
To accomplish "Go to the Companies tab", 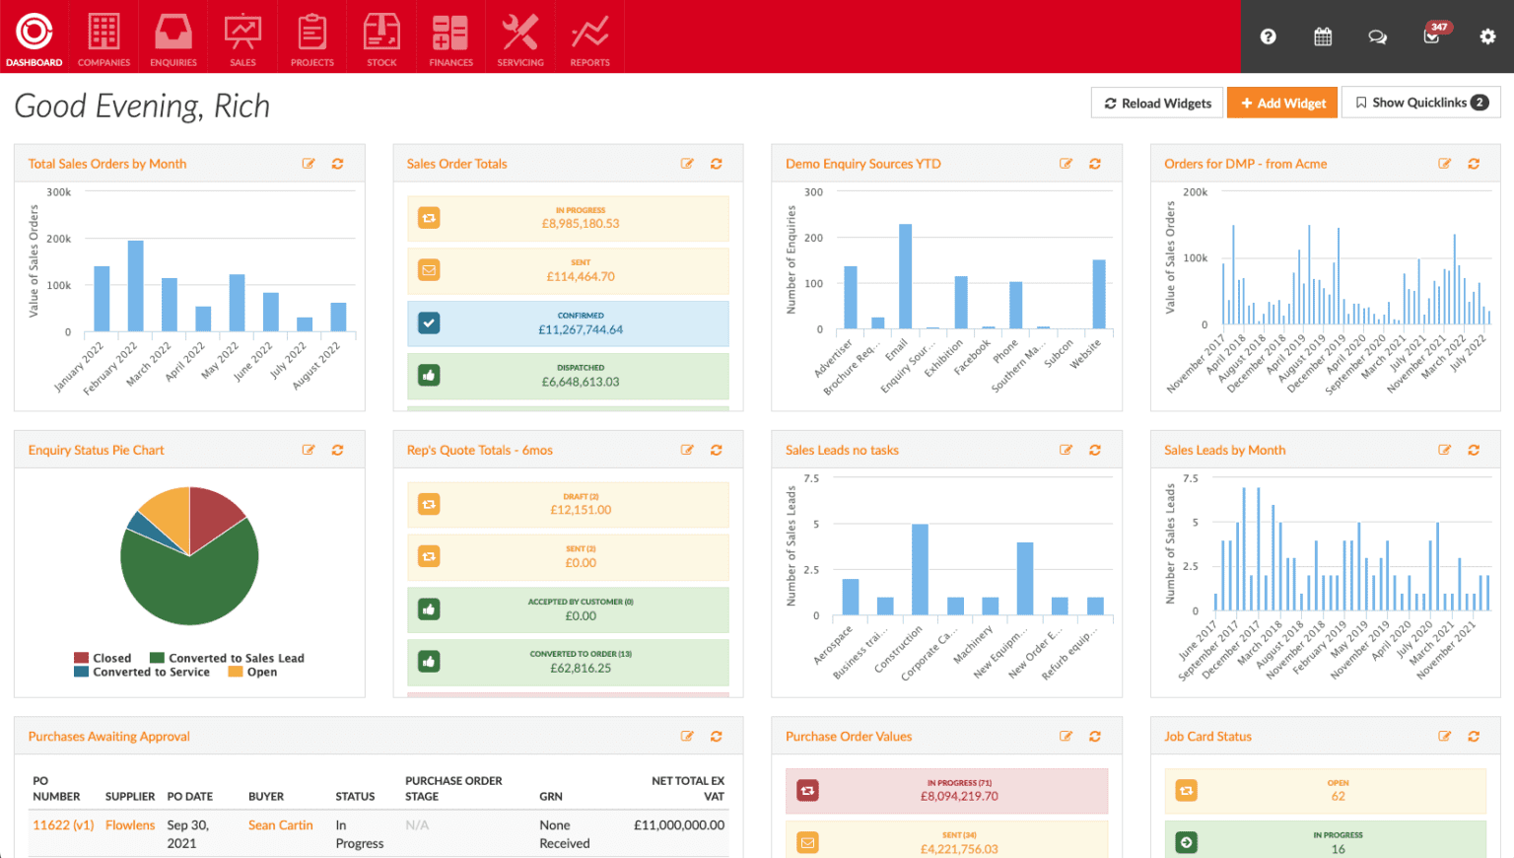I will pyautogui.click(x=103, y=36).
